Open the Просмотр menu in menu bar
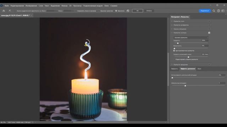Image resolution: width=227 pixels, height=127 pixels. [x=77, y=6]
